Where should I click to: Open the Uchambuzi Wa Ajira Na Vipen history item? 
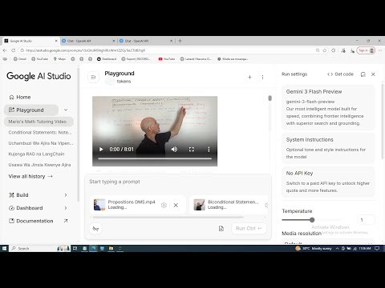pos(40,143)
